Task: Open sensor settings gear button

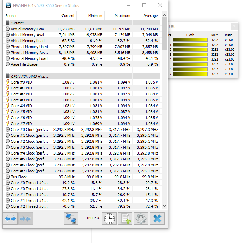Action: [141, 219]
